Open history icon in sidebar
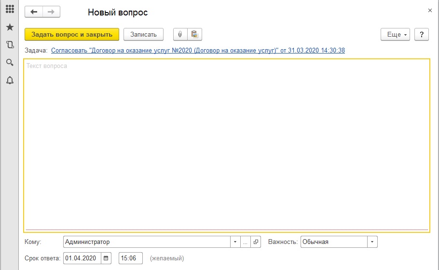 tap(10, 45)
